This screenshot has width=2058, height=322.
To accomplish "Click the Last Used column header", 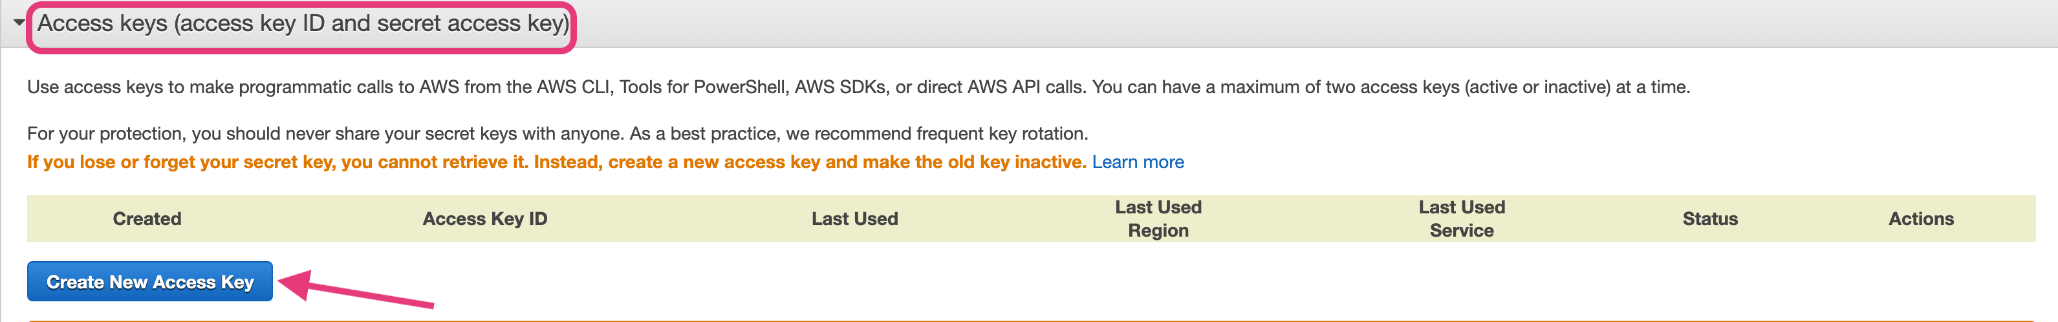I will point(854,219).
